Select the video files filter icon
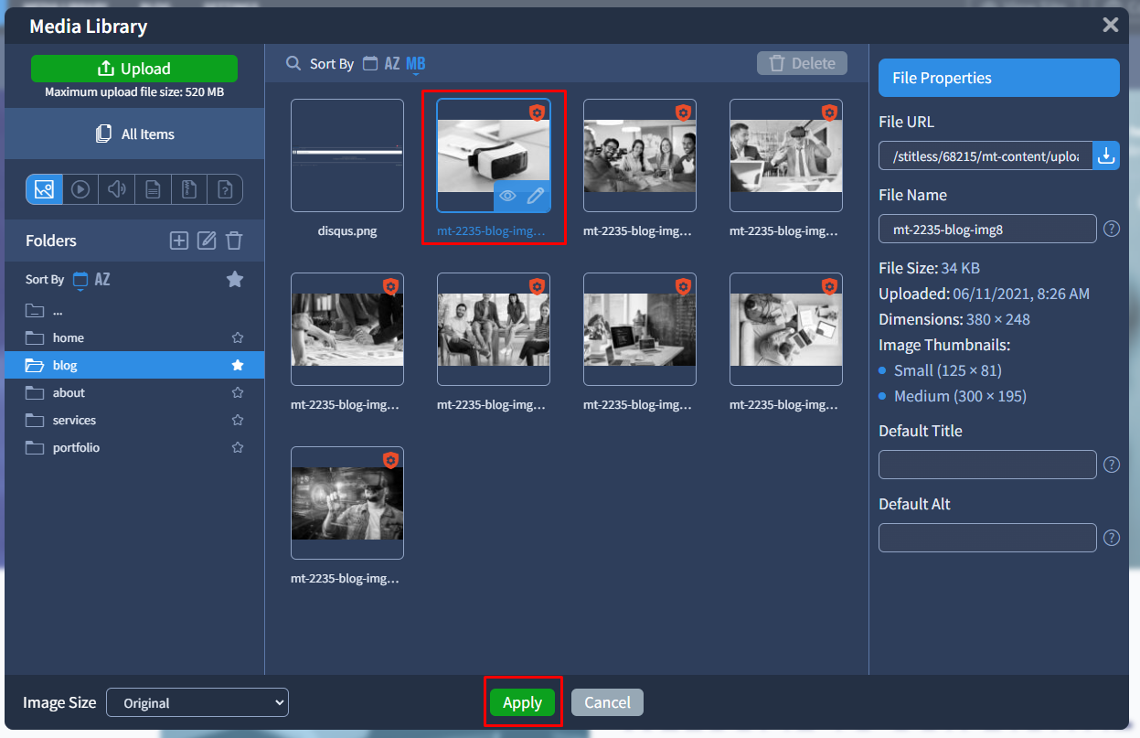 point(80,189)
